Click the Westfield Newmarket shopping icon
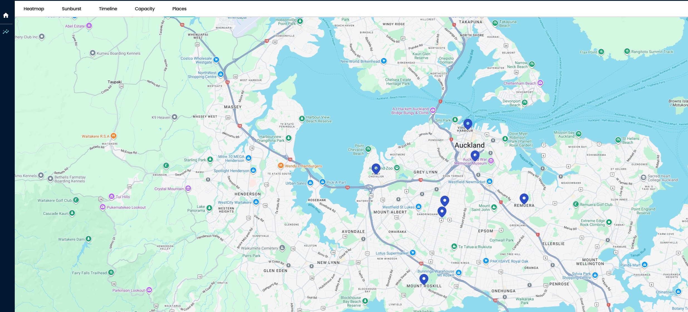The height and width of the screenshot is (312, 688). [x=490, y=182]
